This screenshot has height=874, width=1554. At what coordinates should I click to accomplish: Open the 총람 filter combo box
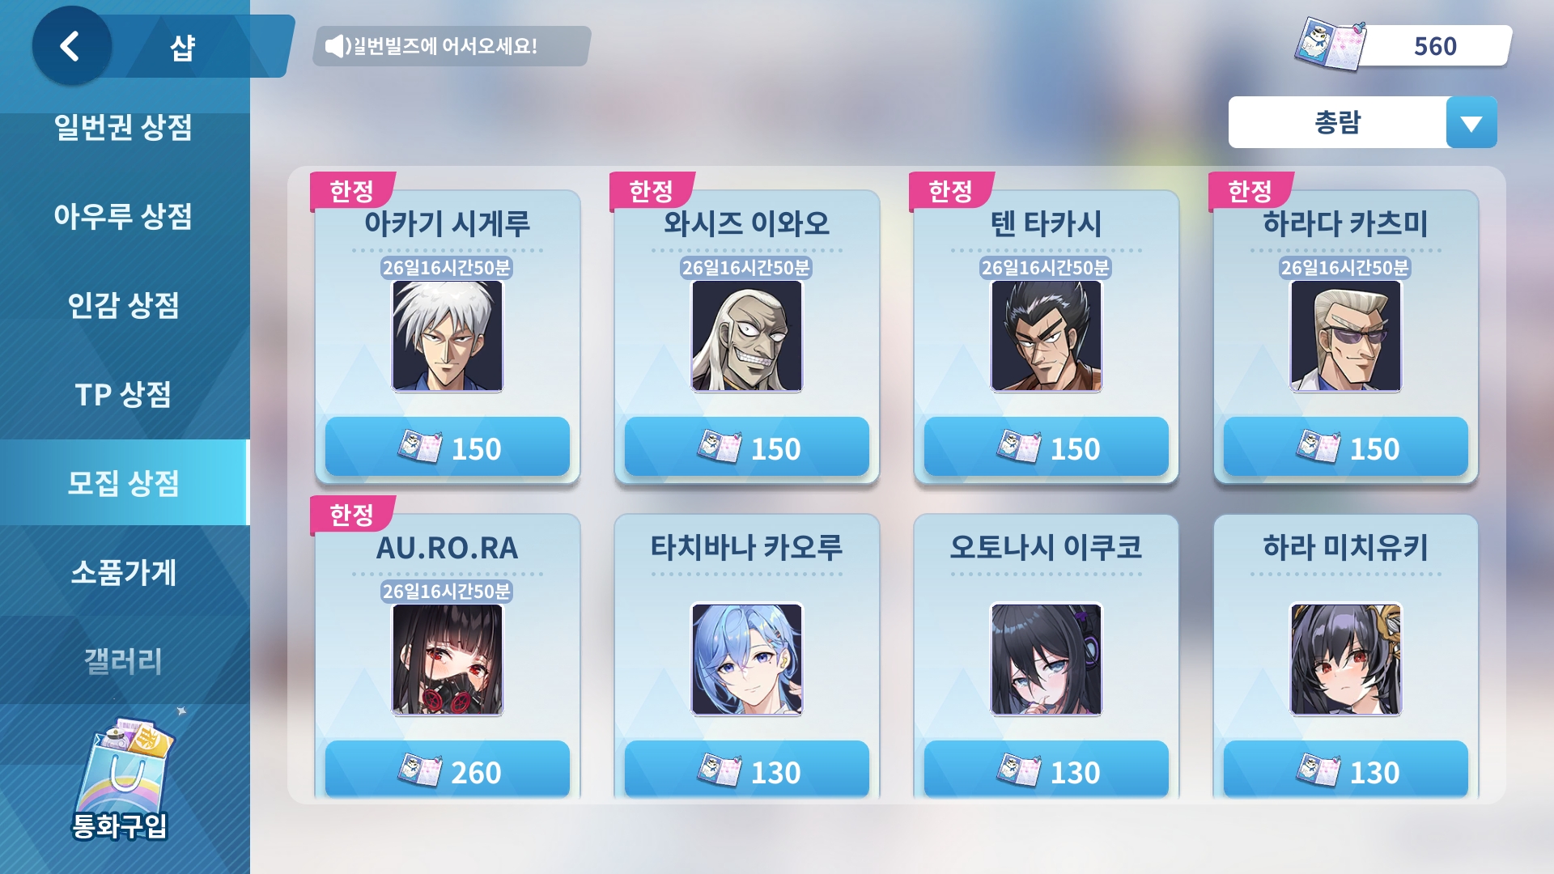coord(1363,123)
